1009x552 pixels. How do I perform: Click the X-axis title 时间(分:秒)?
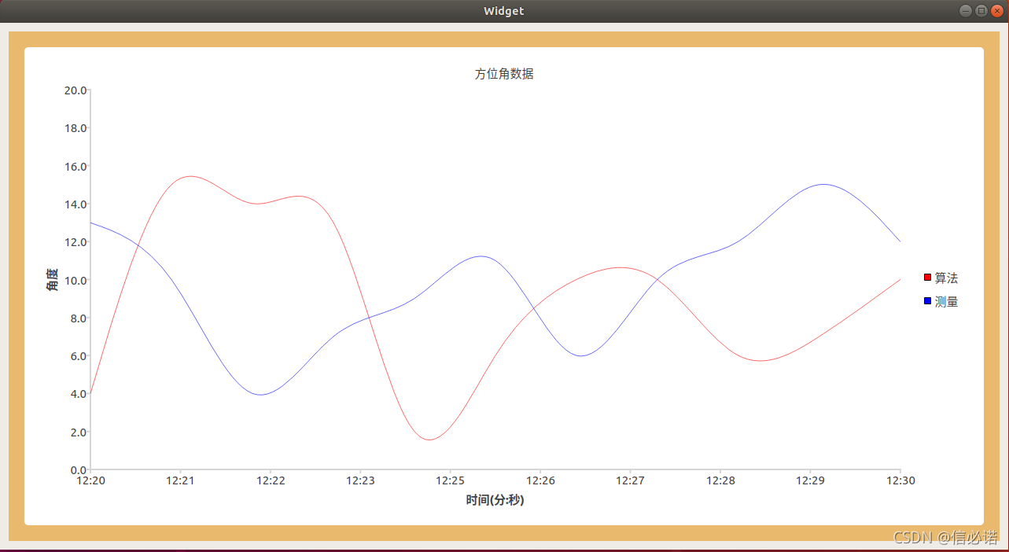(x=495, y=500)
